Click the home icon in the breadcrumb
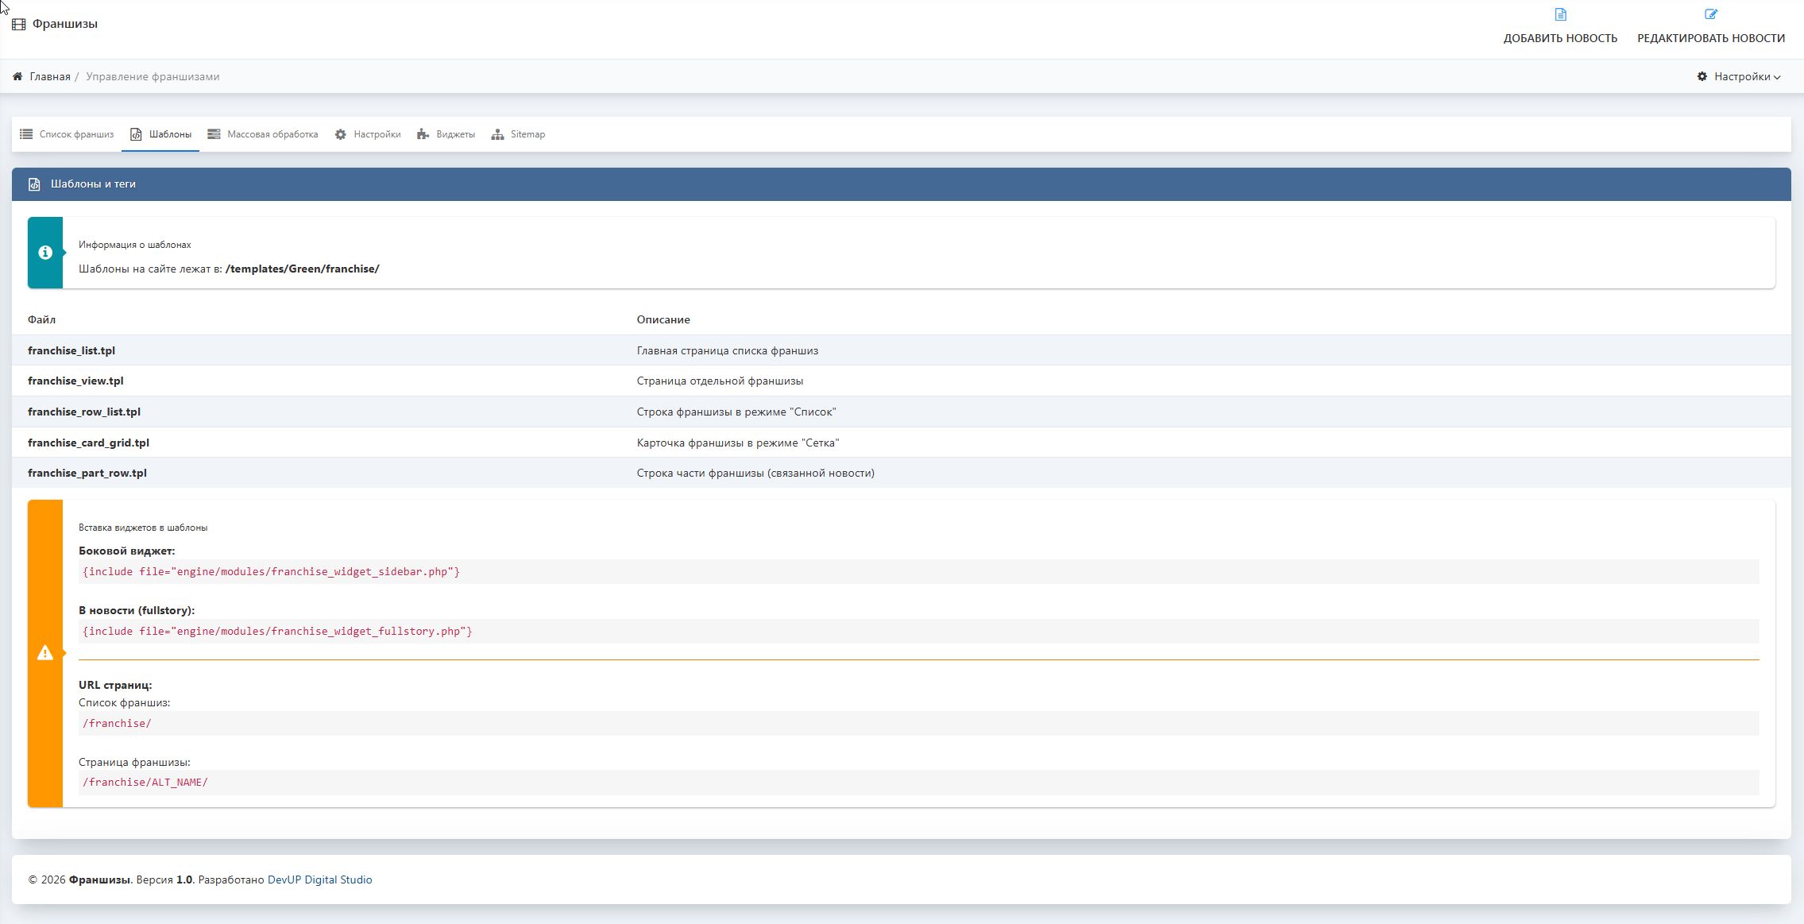 click(17, 76)
